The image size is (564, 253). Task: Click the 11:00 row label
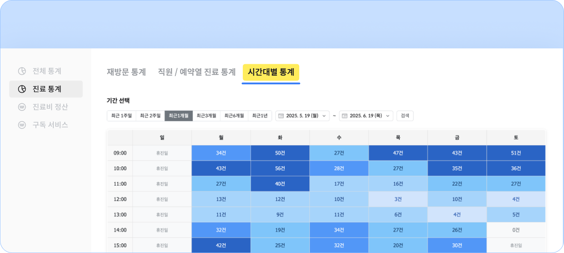click(x=120, y=184)
